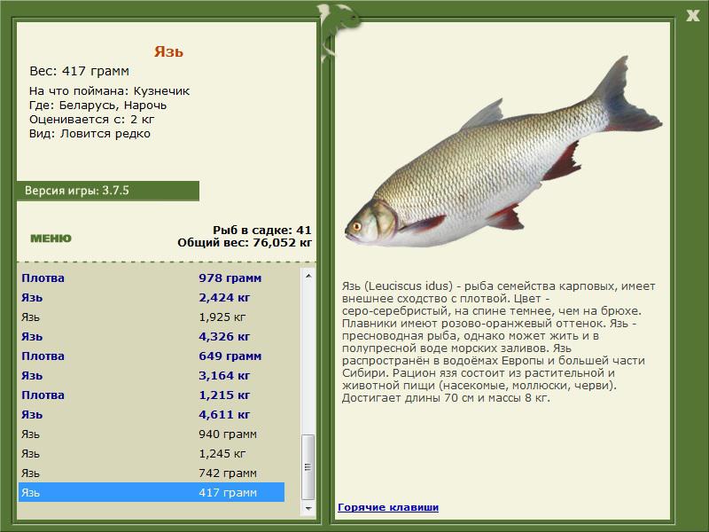This screenshot has height=532, width=709.
Task: Select Плотва 649 грамм entry
Action: pos(151,356)
